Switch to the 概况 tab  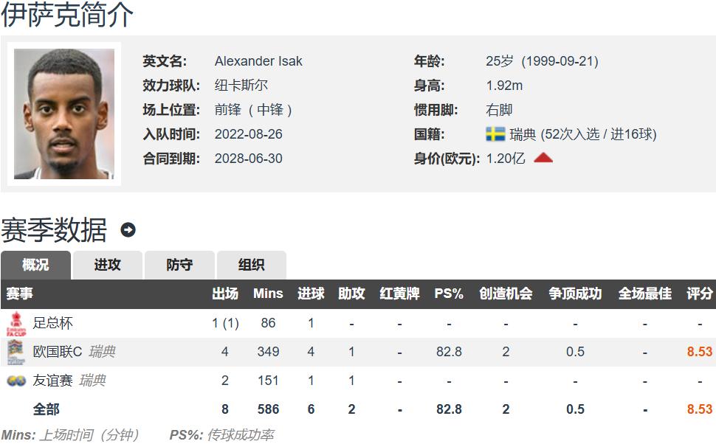35,265
